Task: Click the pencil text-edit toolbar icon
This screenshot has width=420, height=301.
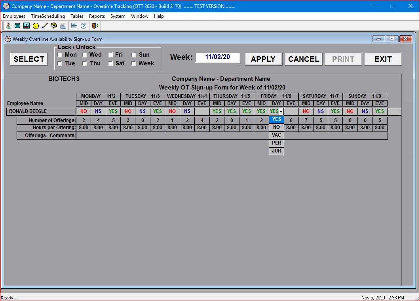Action: point(45,26)
